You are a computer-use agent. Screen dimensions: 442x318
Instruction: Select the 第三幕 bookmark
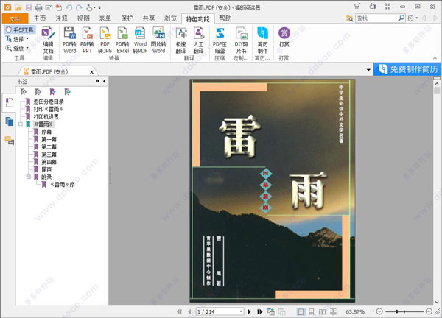(49, 155)
